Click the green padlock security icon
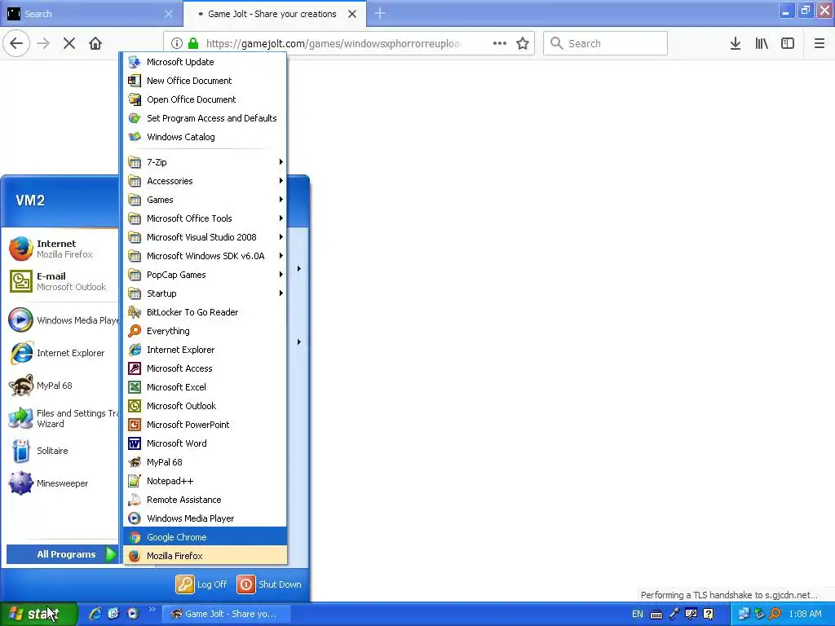 [x=193, y=43]
